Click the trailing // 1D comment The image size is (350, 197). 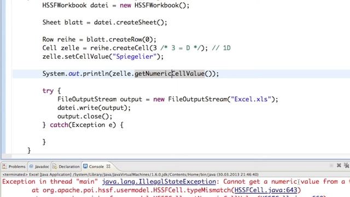[x=221, y=48]
